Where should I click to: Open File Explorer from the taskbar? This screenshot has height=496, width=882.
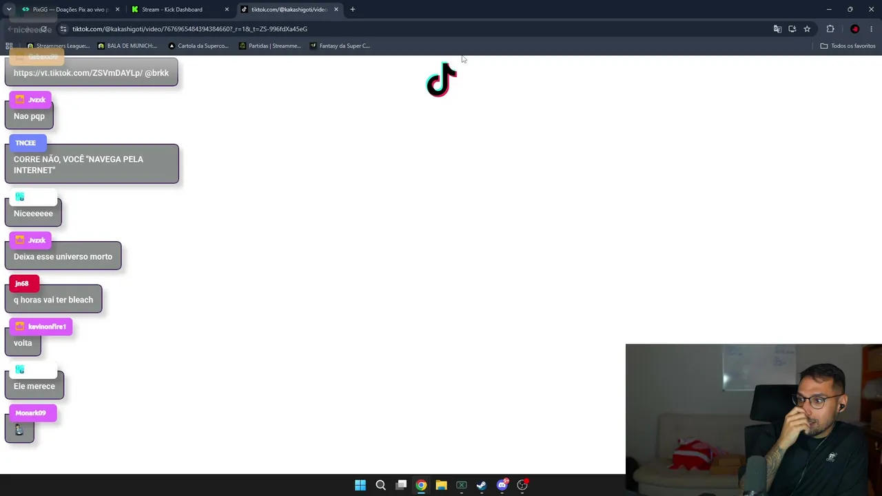coord(441,485)
